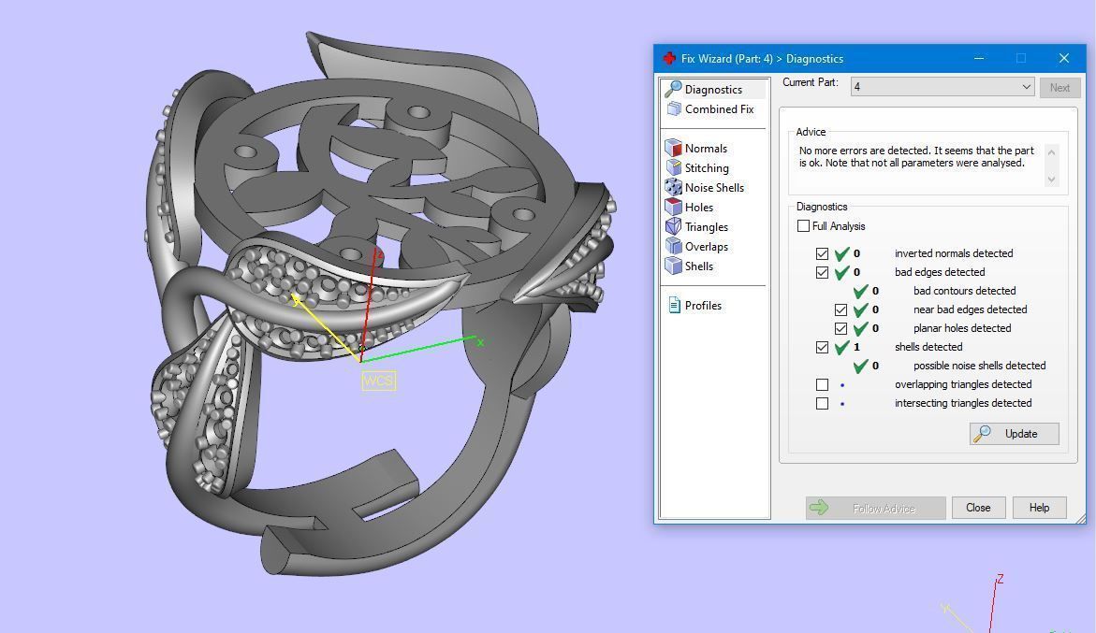The height and width of the screenshot is (633, 1096).
Task: Uncheck inverted normals detected checkbox
Action: 822,253
